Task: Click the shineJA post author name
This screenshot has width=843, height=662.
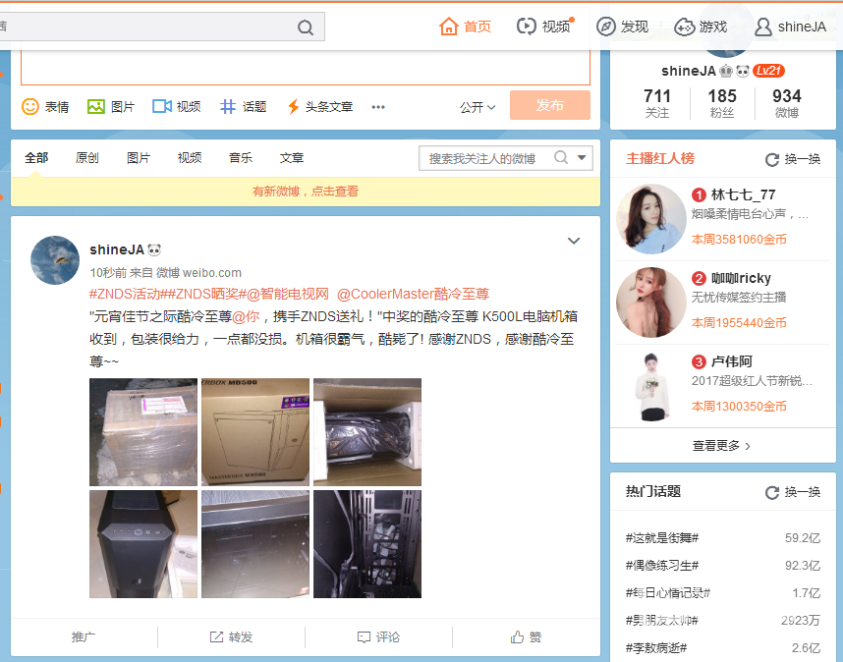Action: [117, 249]
